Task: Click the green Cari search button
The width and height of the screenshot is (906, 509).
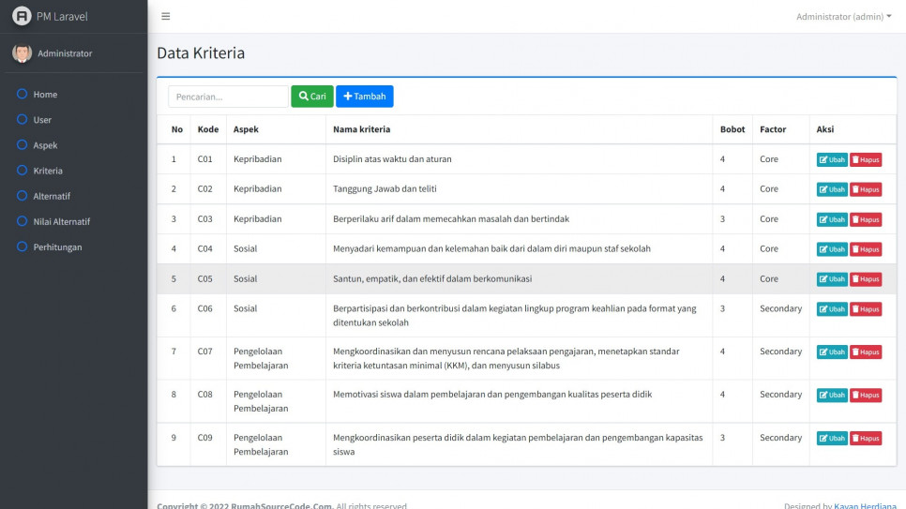Action: 312,97
